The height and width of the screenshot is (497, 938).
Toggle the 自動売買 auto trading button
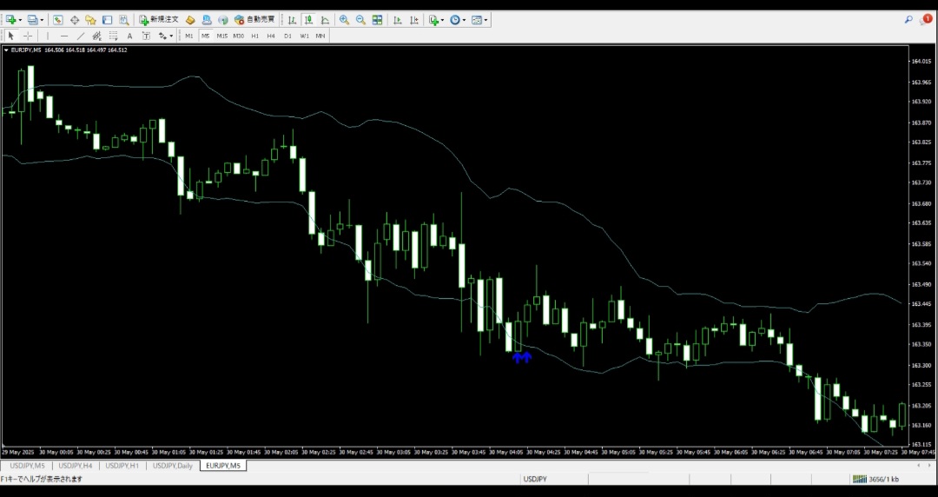coord(254,19)
